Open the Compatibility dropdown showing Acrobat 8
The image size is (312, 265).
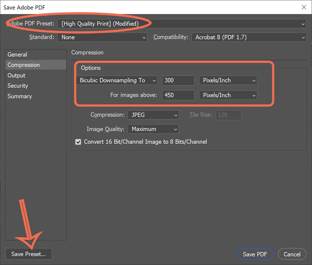pos(249,37)
